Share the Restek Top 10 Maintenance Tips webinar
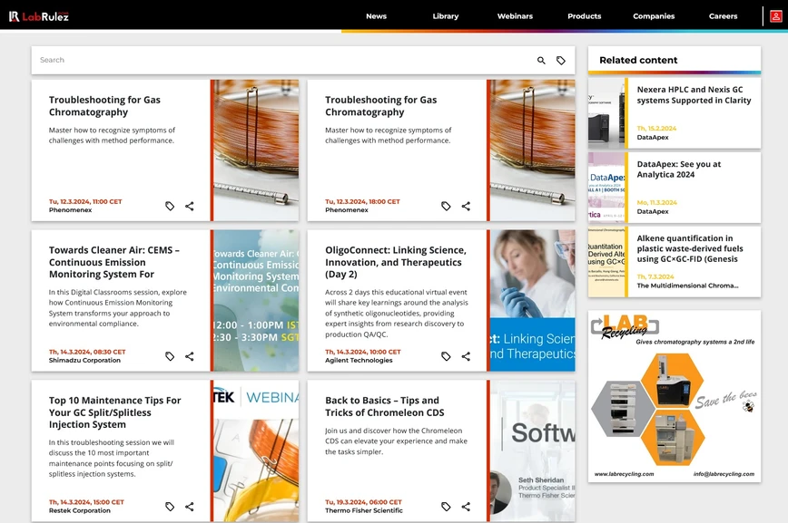The width and height of the screenshot is (788, 523). point(190,507)
